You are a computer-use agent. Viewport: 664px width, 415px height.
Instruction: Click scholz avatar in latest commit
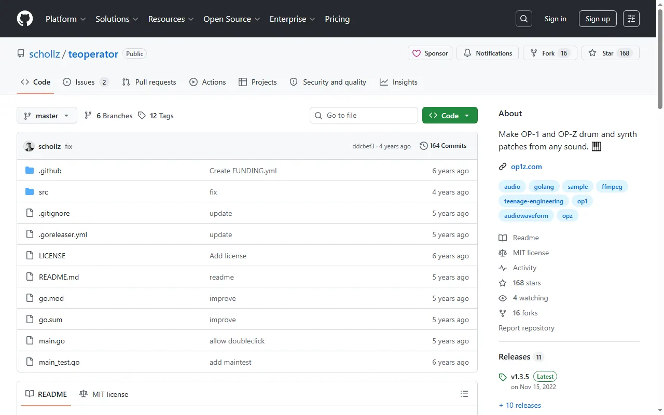[x=29, y=146]
